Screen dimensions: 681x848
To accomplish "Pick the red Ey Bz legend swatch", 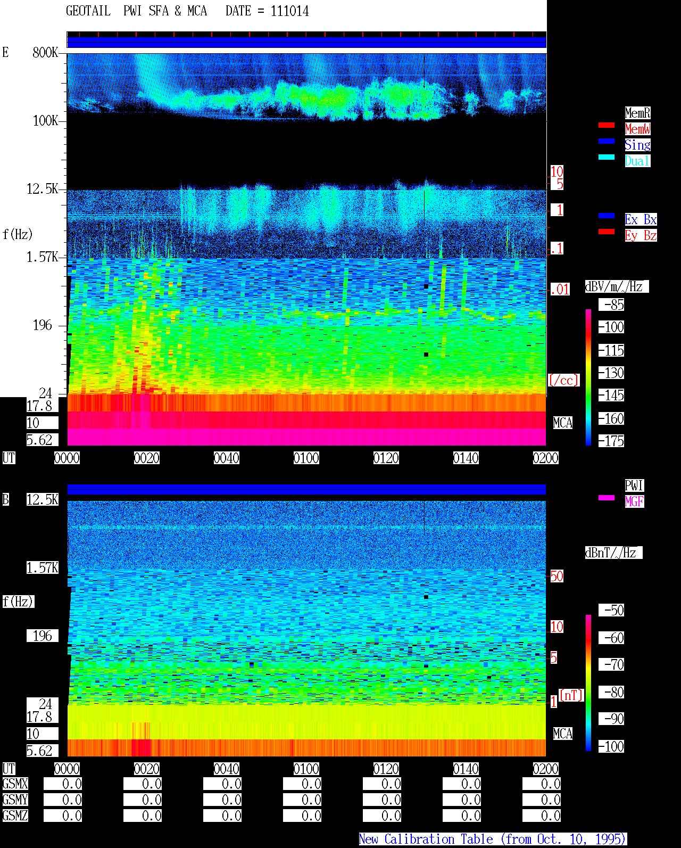I will pos(607,232).
